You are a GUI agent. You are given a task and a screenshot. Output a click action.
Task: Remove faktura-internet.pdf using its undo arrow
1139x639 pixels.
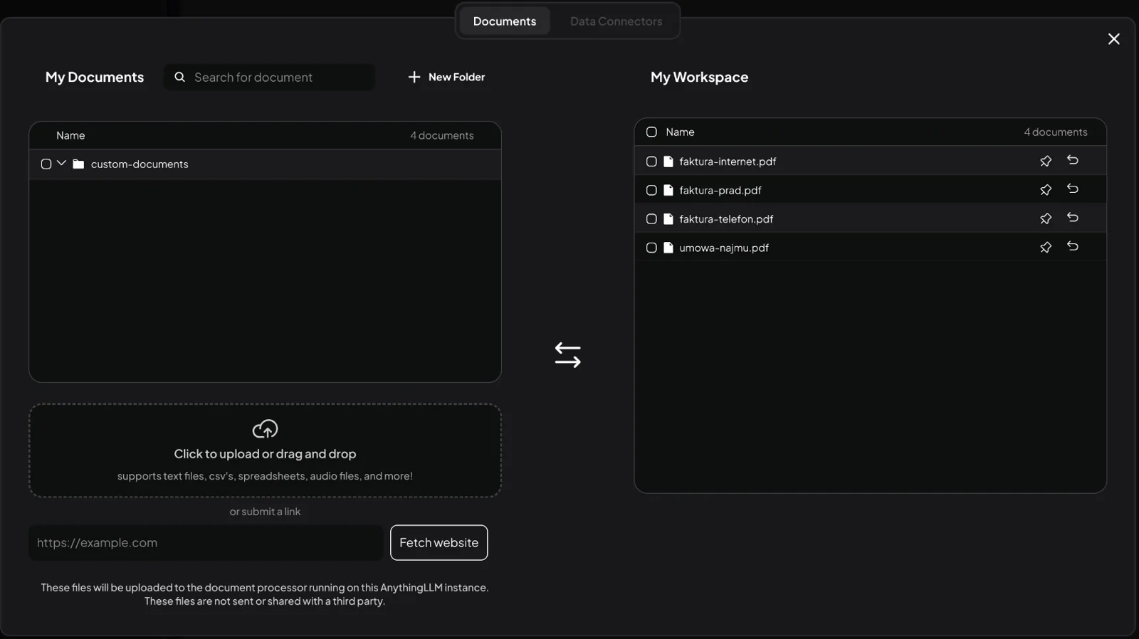click(x=1073, y=160)
